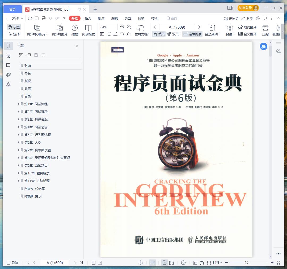Click the 查找 search field

coord(172,18)
